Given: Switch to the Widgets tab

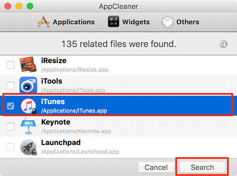Looking at the screenshot, I should point(129,22).
